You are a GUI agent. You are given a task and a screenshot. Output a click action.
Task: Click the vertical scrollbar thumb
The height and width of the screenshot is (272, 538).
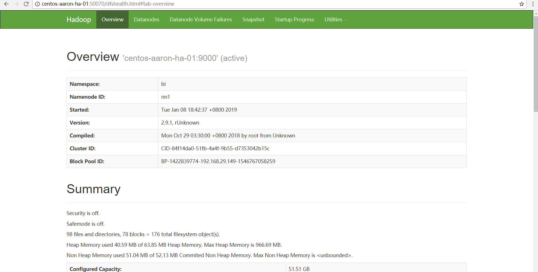[x=536, y=64]
